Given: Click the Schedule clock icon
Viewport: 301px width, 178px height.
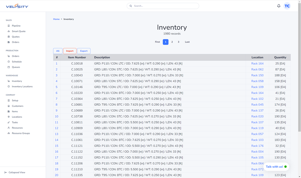Looking at the screenshot, I should pos(9,62).
